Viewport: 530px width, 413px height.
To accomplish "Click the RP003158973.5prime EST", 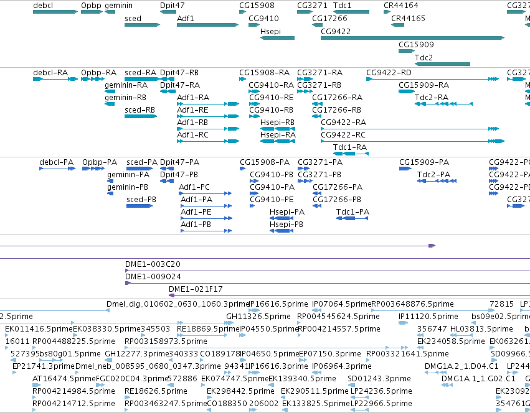I will [267, 348].
